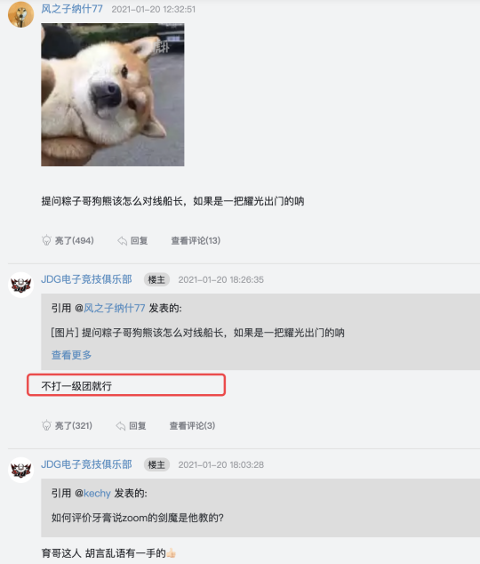Expand quoted post with 查看更多
Screen dimensions: 480x564
pos(71,355)
